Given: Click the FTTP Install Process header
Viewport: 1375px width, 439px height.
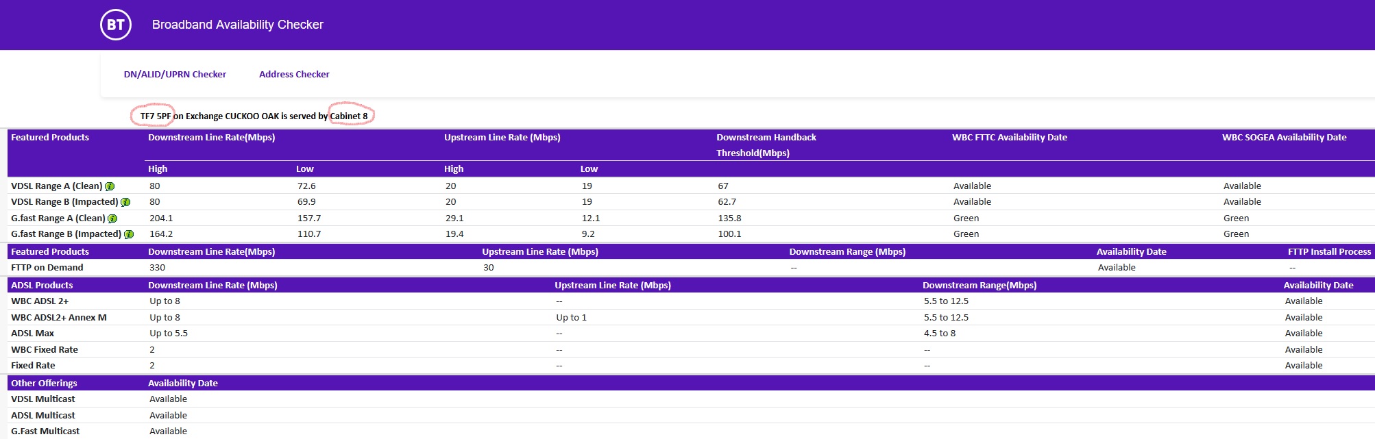Looking at the screenshot, I should point(1329,251).
